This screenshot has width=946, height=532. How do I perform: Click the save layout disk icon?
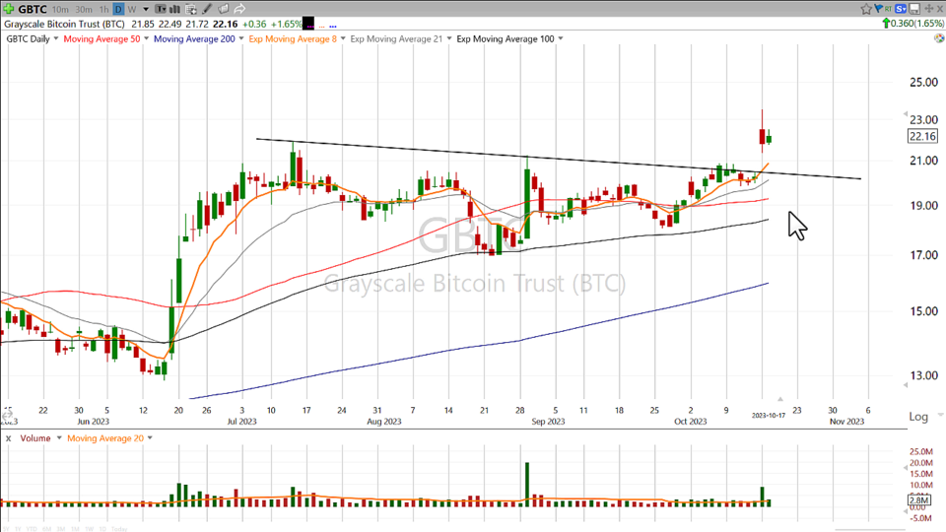point(914,9)
